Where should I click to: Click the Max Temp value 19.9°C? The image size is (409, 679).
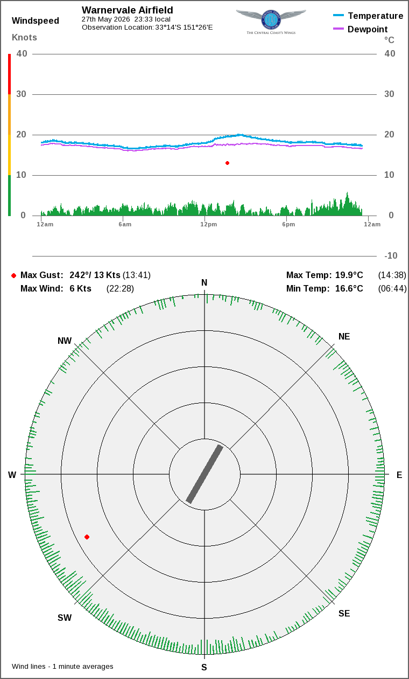pos(349,275)
